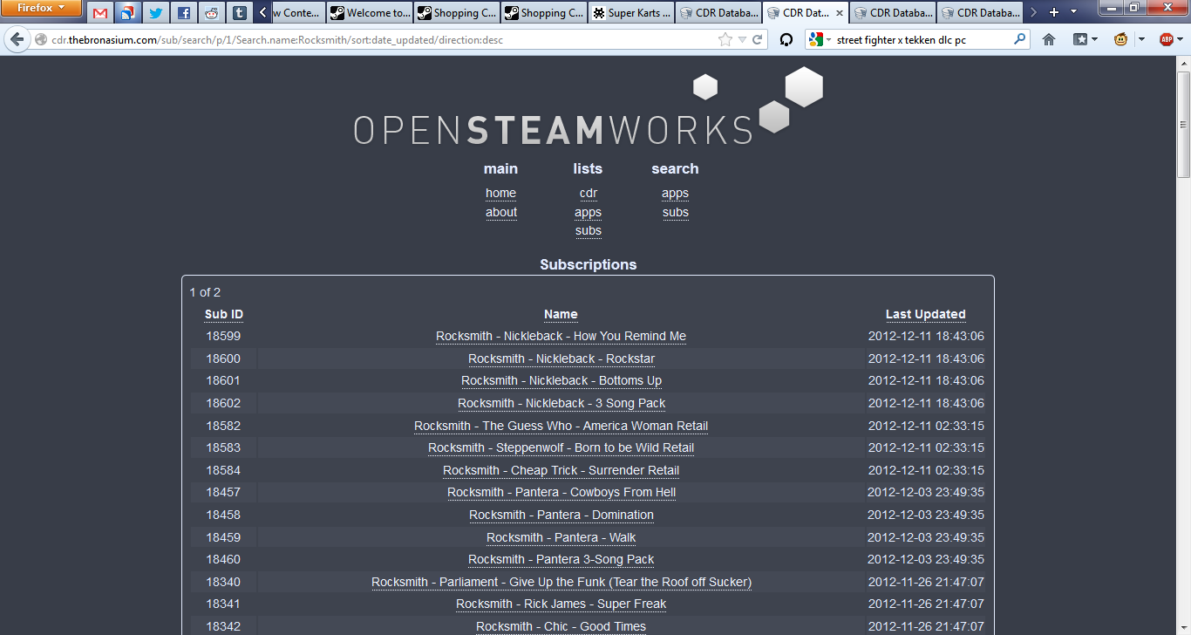The width and height of the screenshot is (1191, 635).
Task: Sort the table by Sub ID header
Action: tap(224, 315)
